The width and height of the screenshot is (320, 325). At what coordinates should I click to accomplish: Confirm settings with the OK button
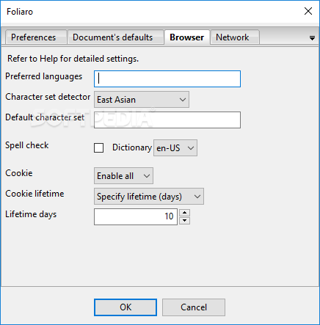[x=126, y=307]
